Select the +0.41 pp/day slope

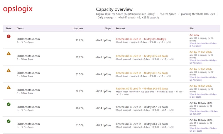(103, 74)
